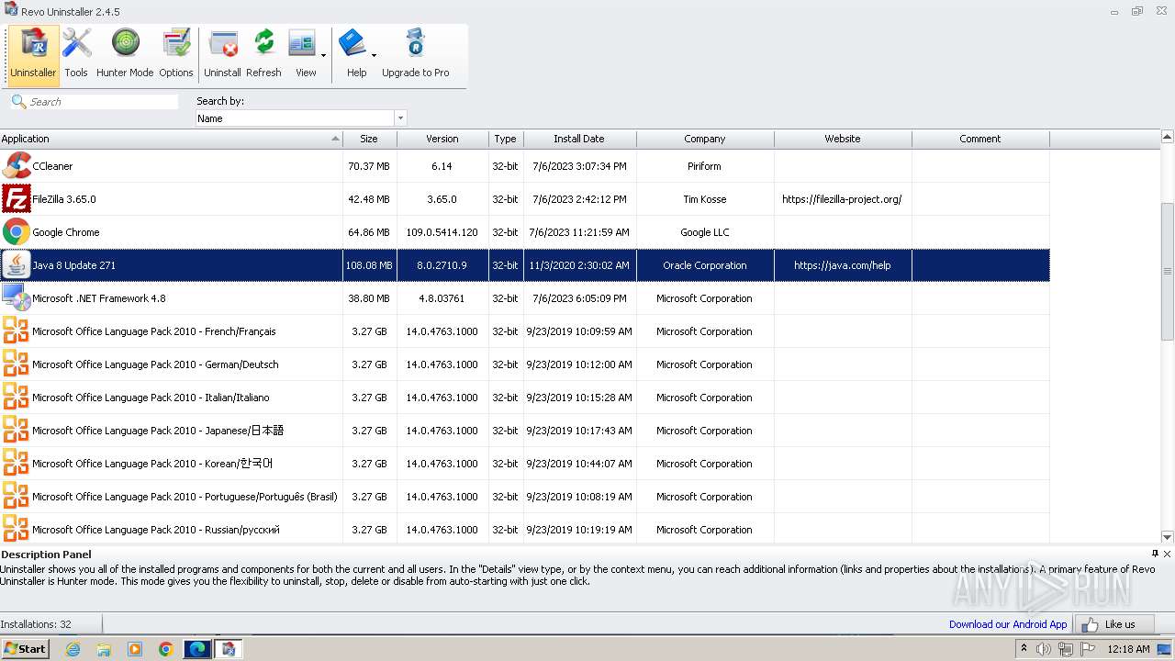Click the list scrollbar down arrow
The image size is (1175, 661).
1168,537
